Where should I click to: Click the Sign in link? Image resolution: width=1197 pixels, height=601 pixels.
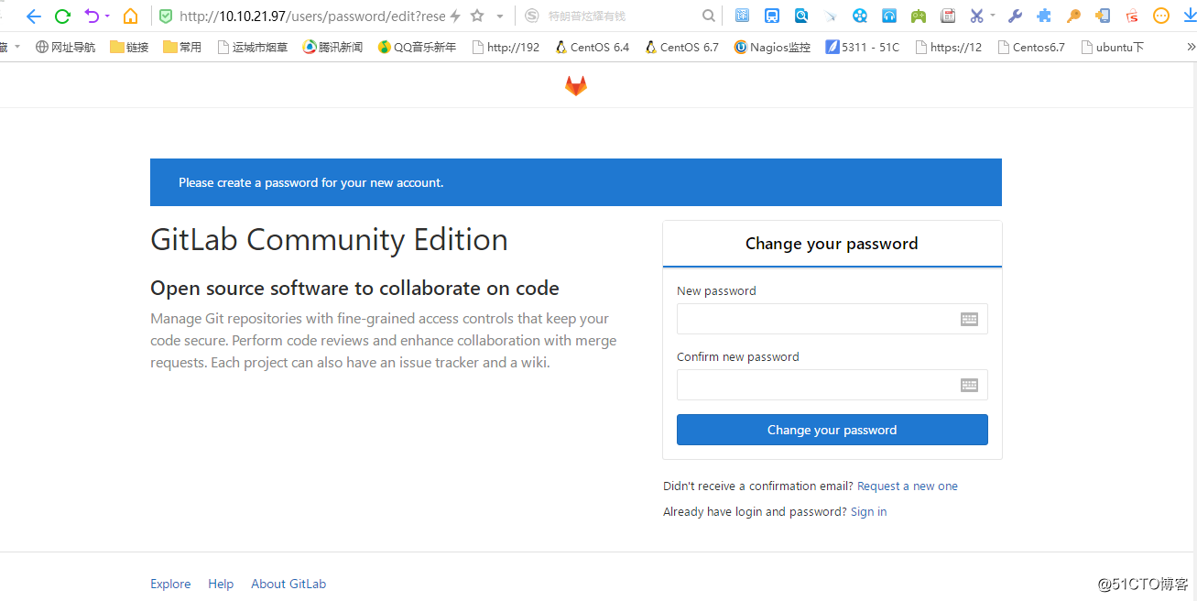868,511
